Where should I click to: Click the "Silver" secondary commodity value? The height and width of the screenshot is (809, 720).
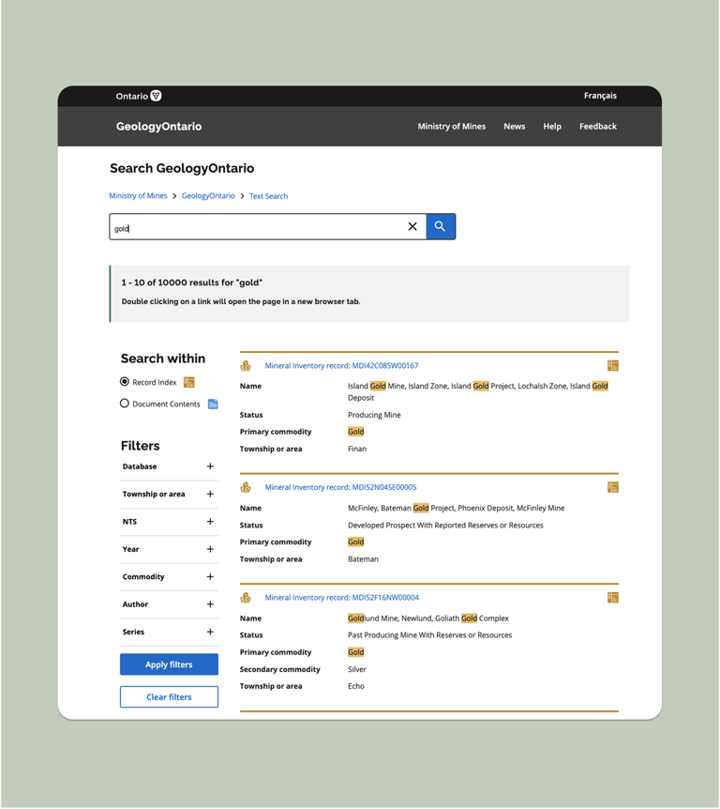(x=356, y=669)
